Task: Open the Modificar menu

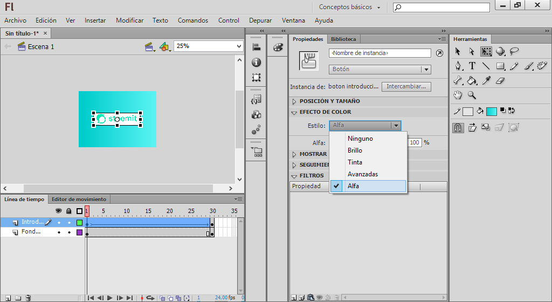Action: pyautogui.click(x=129, y=20)
